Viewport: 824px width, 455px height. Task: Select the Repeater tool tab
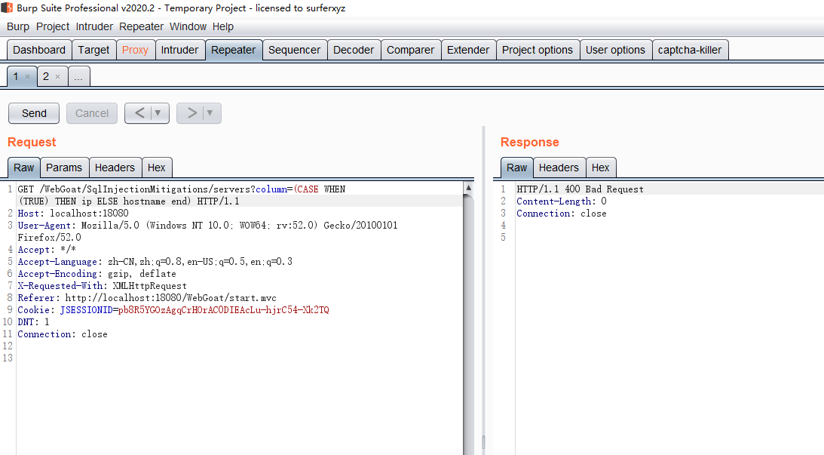[233, 50]
